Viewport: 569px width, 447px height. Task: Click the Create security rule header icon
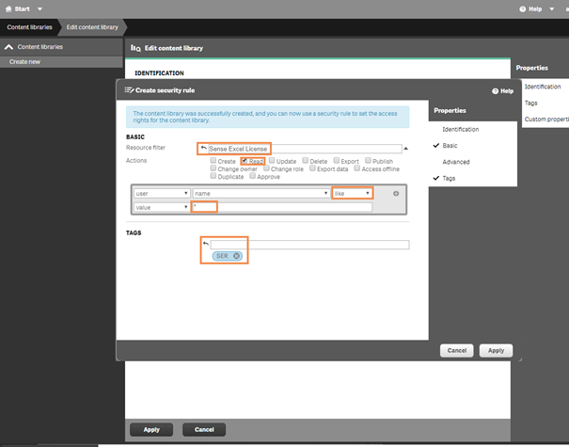click(x=129, y=90)
